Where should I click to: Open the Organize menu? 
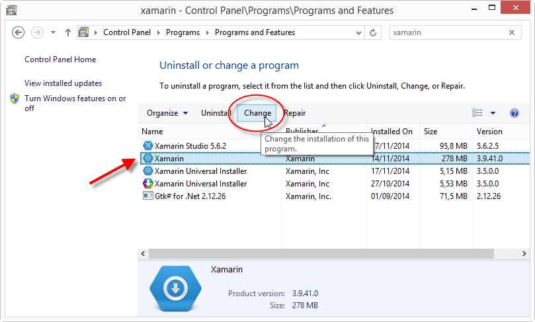click(167, 113)
